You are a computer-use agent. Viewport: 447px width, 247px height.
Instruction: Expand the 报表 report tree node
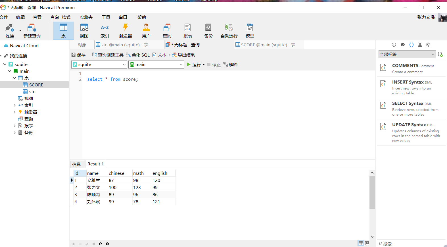click(x=14, y=126)
